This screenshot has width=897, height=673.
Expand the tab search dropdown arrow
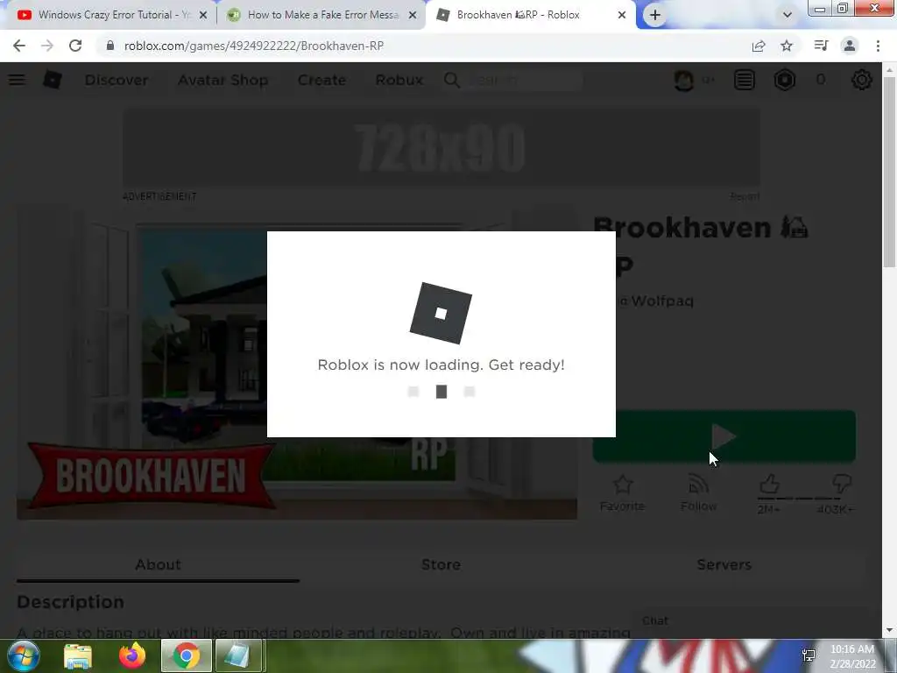[x=788, y=15]
